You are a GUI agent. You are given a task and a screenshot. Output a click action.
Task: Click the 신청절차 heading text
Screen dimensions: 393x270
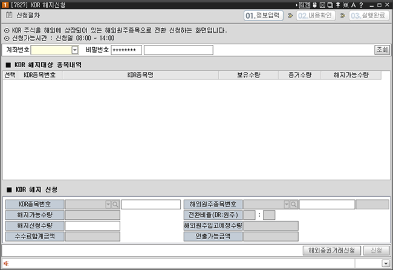(x=28, y=15)
